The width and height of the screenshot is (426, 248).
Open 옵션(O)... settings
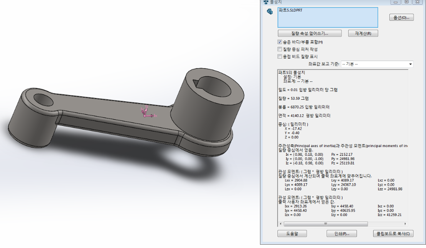tap(401, 17)
